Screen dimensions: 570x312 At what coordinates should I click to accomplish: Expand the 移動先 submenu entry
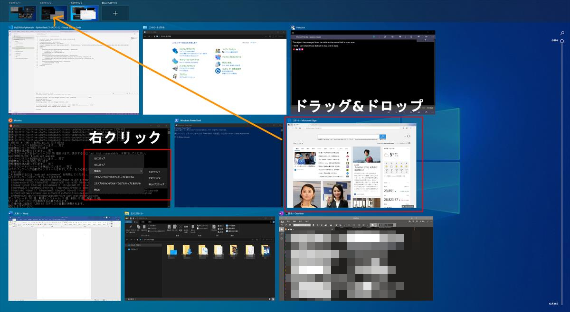tap(114, 171)
